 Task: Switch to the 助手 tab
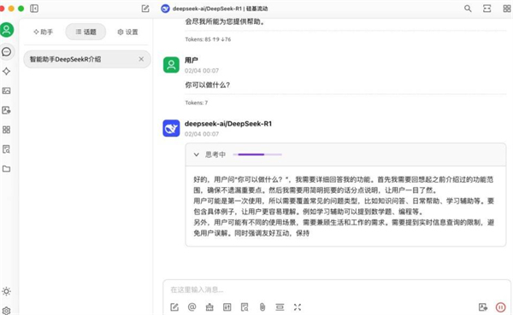[x=44, y=32]
